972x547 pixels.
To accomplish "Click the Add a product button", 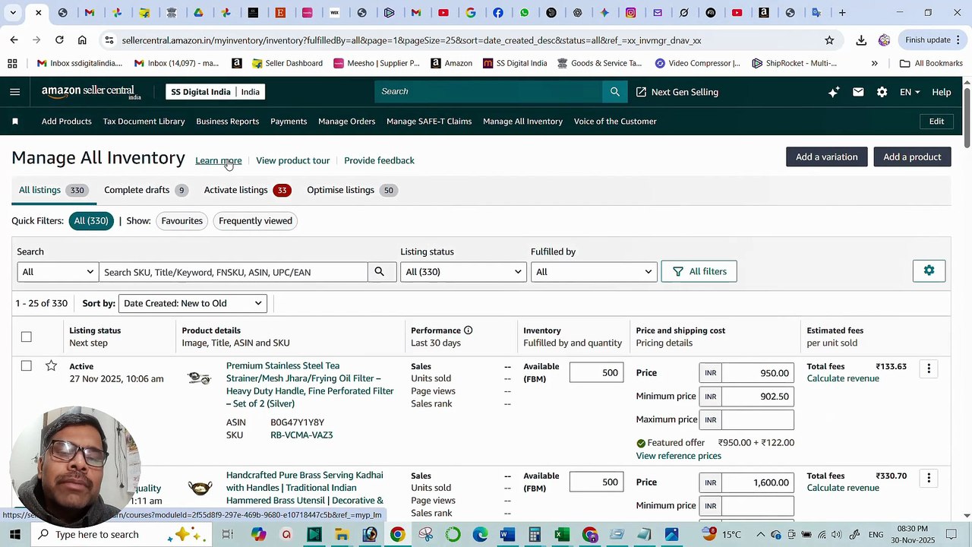I will (x=912, y=157).
